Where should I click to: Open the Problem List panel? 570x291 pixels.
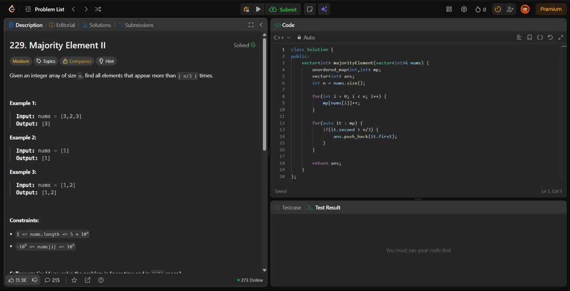click(44, 9)
